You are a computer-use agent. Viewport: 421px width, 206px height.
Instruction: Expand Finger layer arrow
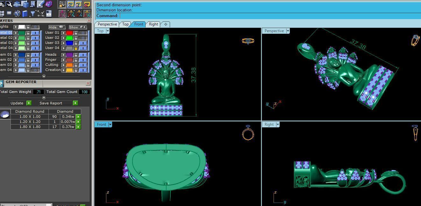(63, 60)
